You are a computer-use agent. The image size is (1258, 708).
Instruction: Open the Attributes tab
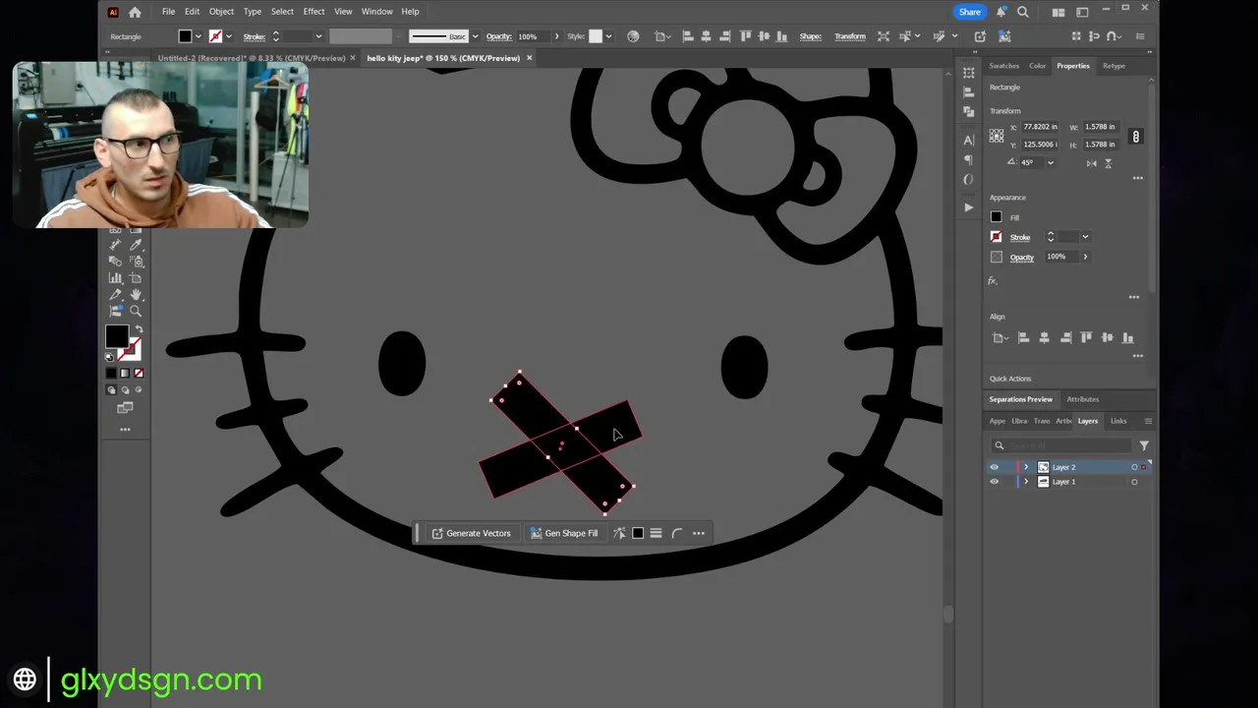pos(1082,399)
